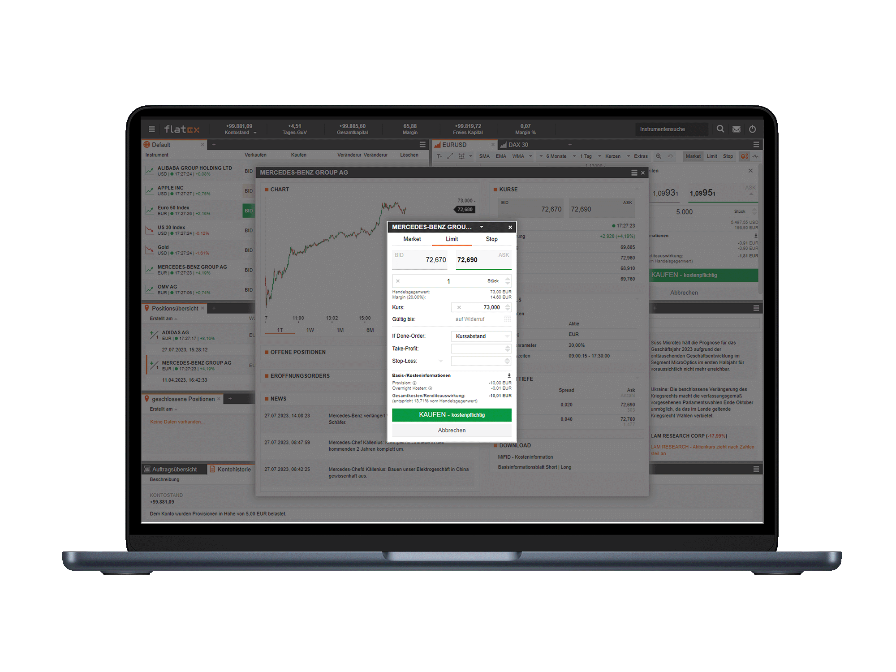Toggle the EMA indicator on chart

pyautogui.click(x=501, y=156)
